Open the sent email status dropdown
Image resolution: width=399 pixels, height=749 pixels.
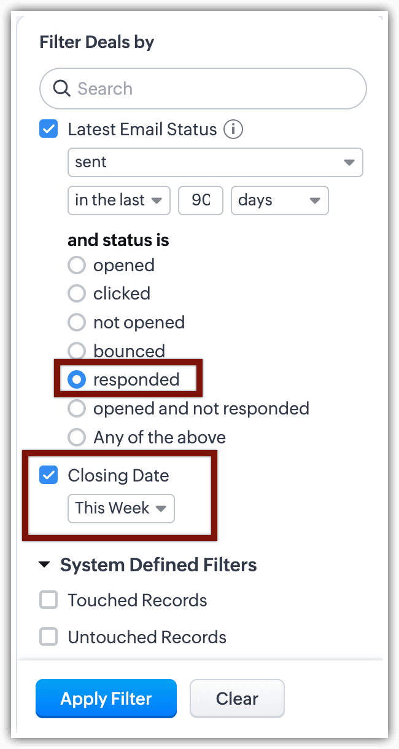[x=215, y=162]
